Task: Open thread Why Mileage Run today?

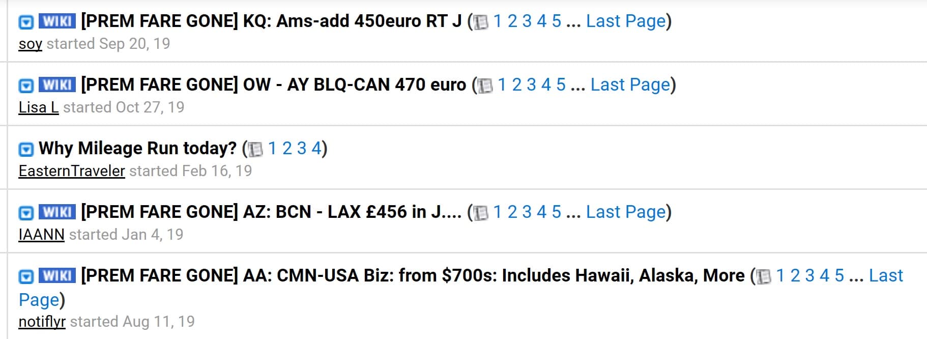Action: [x=137, y=148]
